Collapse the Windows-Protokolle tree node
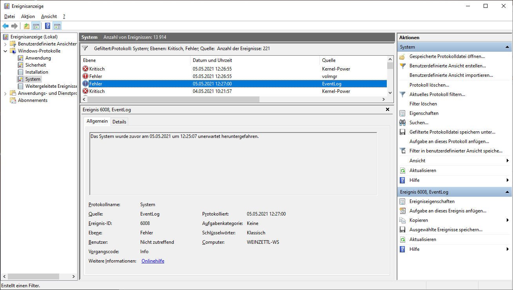 pyautogui.click(x=5, y=51)
